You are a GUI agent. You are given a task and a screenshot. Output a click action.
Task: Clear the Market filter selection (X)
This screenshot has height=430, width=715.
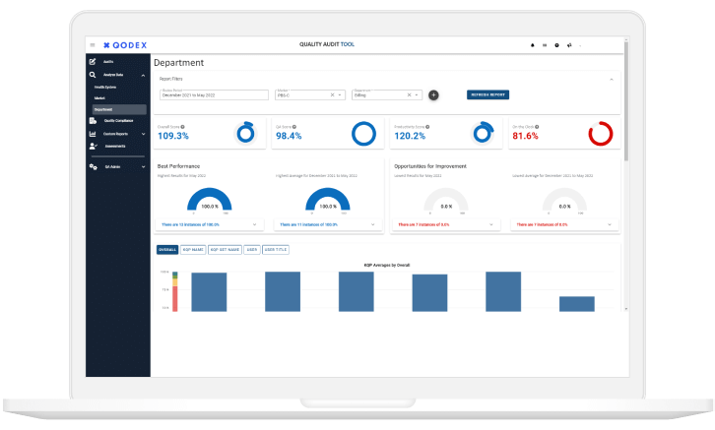pyautogui.click(x=333, y=95)
